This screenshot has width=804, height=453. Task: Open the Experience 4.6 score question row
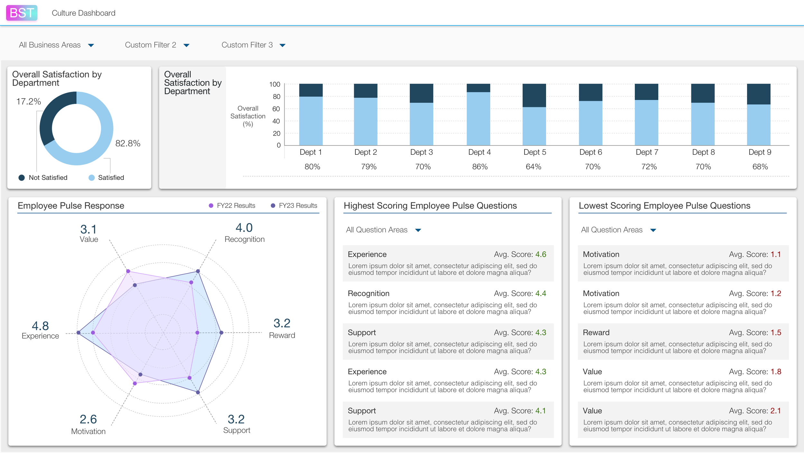[x=448, y=263]
